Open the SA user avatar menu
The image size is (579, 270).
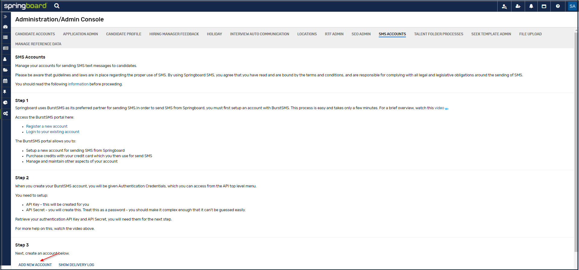[572, 6]
